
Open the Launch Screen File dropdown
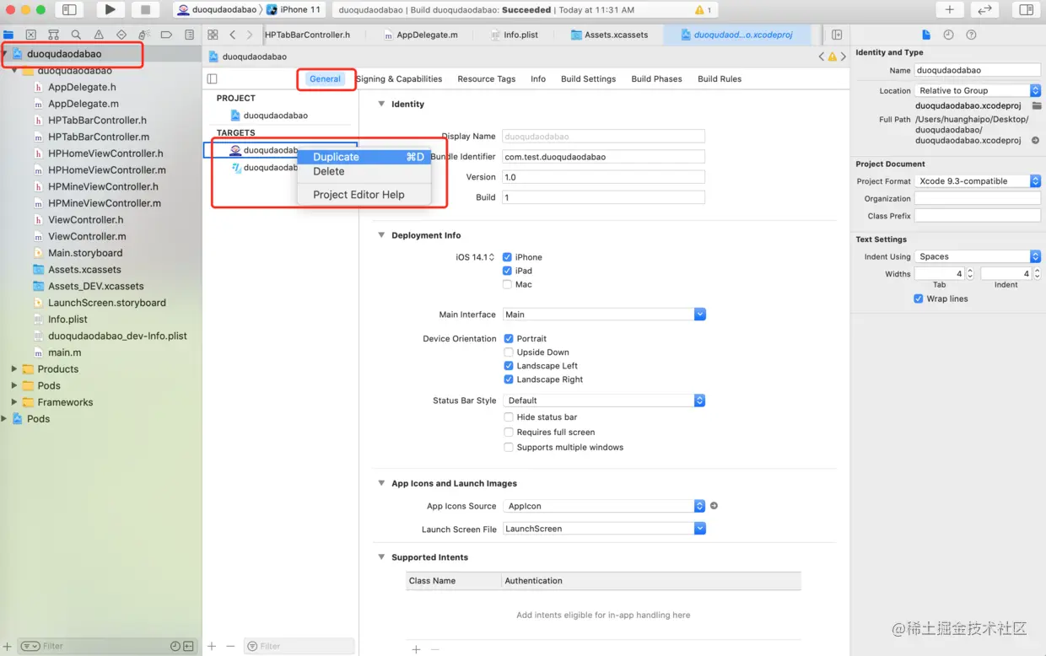pos(604,529)
